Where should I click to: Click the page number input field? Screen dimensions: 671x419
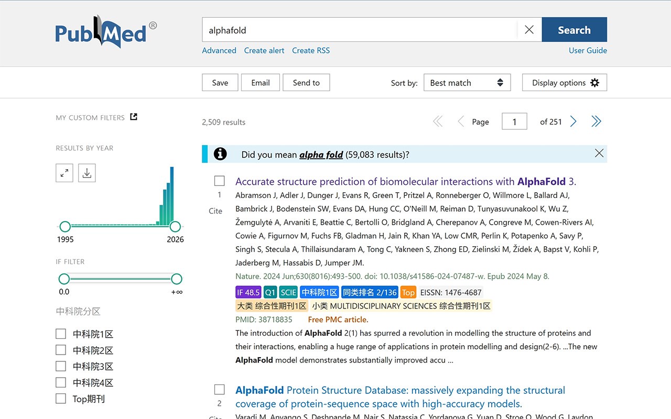point(514,122)
